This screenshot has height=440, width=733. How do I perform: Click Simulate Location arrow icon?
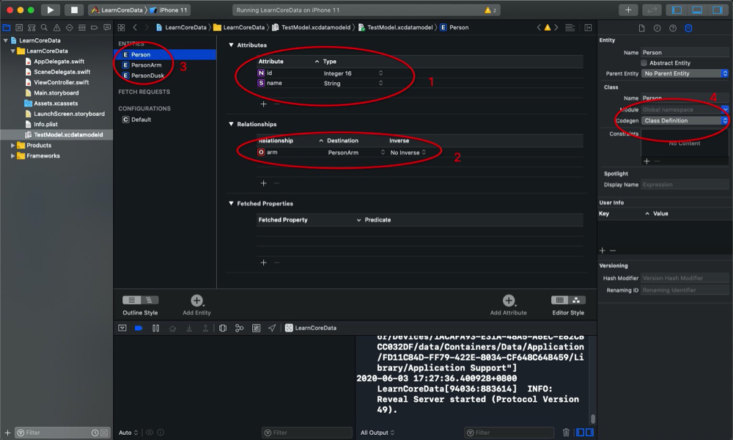point(272,329)
